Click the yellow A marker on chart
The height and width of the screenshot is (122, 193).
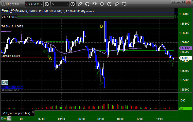(50, 58)
